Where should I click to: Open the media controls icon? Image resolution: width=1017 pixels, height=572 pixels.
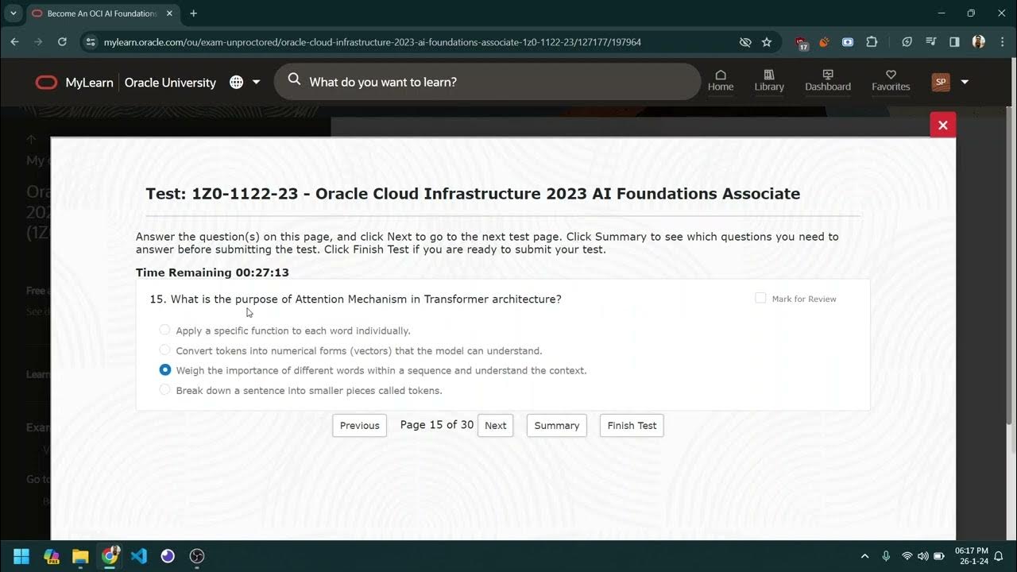(x=930, y=42)
